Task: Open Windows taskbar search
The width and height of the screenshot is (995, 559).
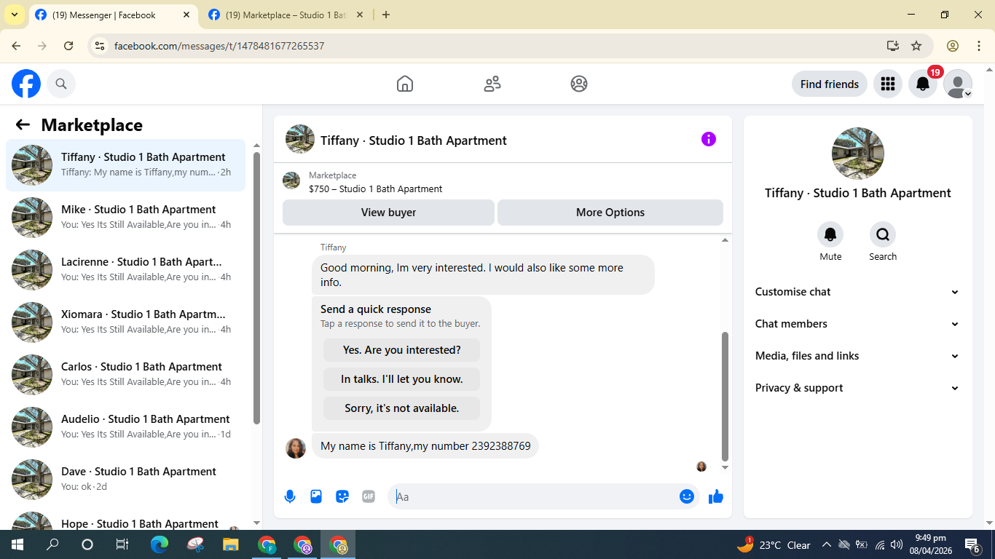Action: [52, 544]
